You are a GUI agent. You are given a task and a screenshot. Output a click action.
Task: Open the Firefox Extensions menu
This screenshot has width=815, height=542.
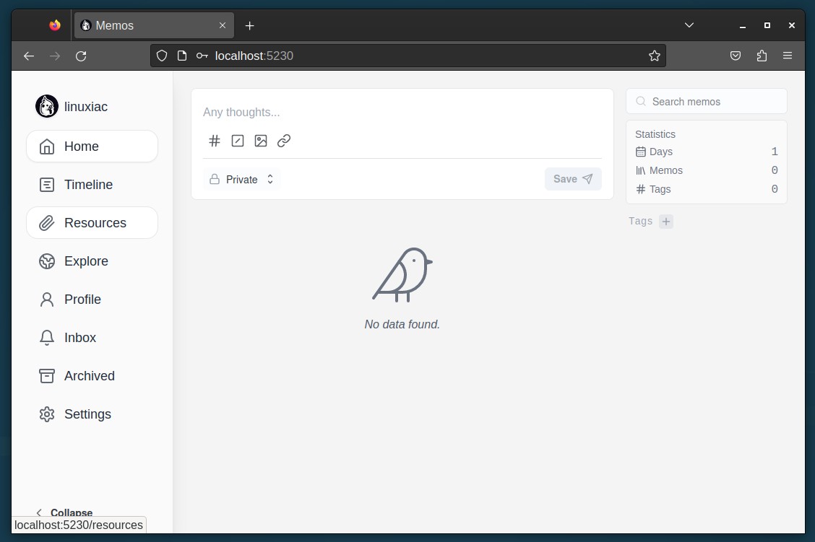click(762, 56)
